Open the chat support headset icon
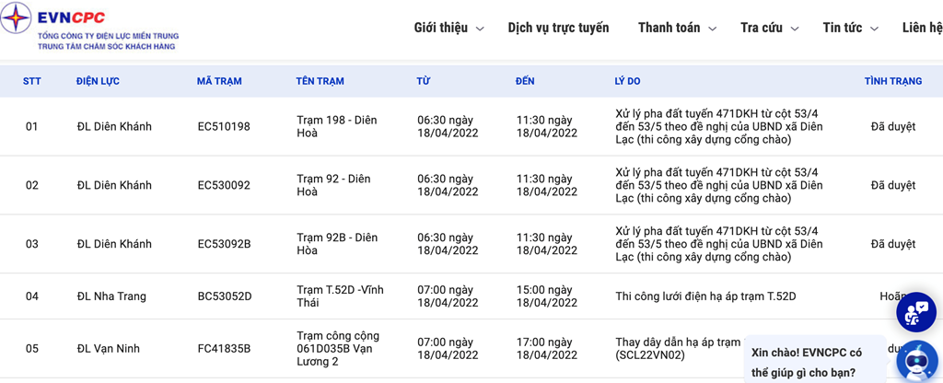Screen dimensions: 943x383 coord(916,313)
